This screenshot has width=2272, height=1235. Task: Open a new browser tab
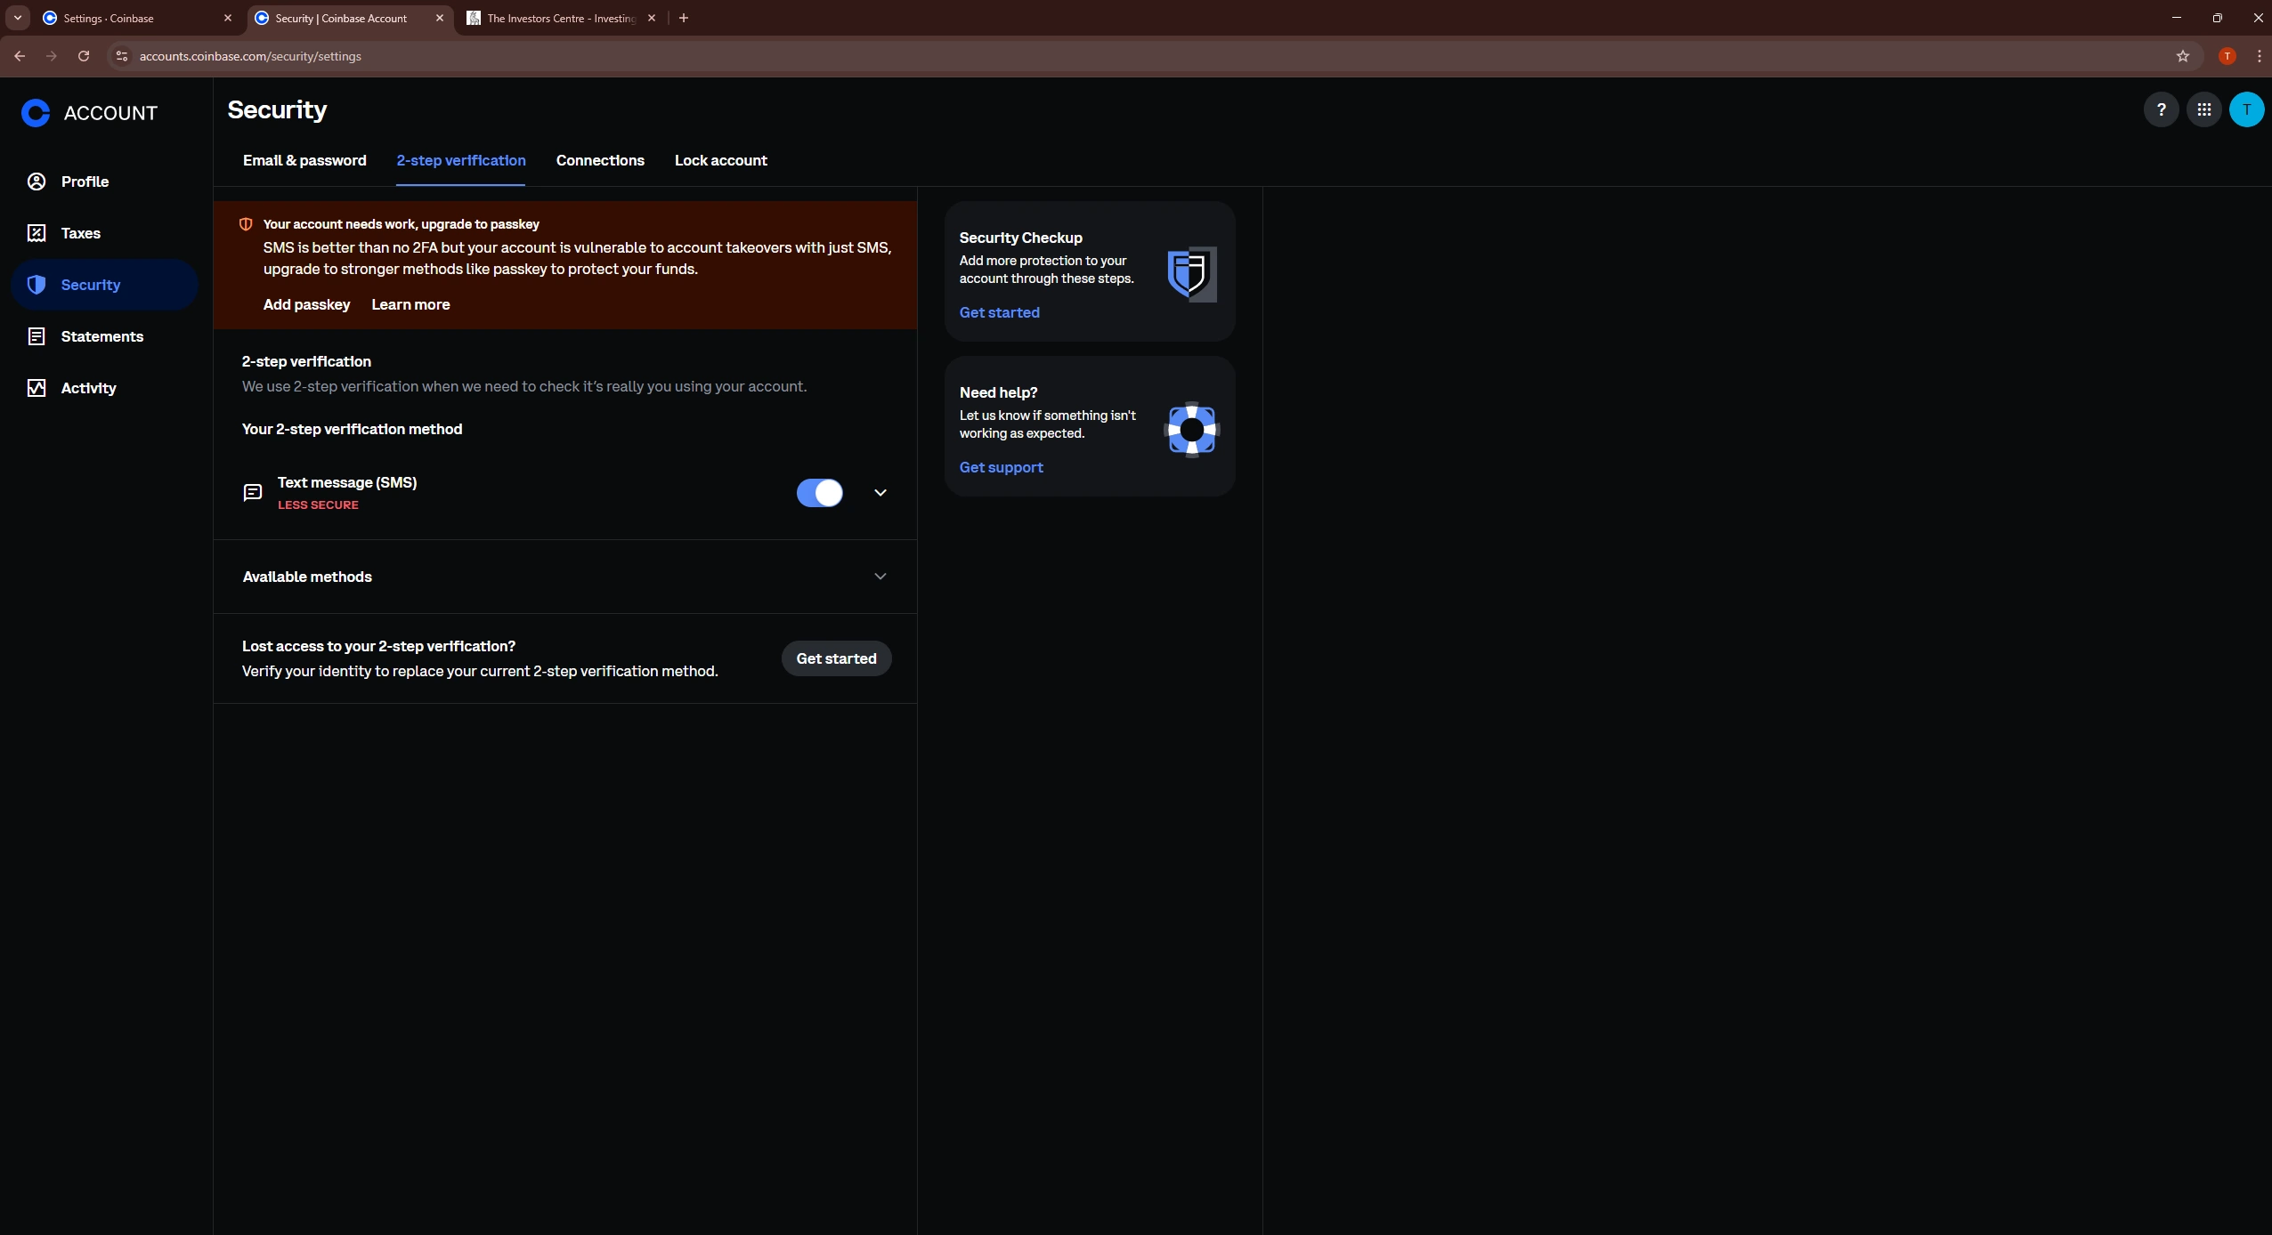click(x=684, y=18)
